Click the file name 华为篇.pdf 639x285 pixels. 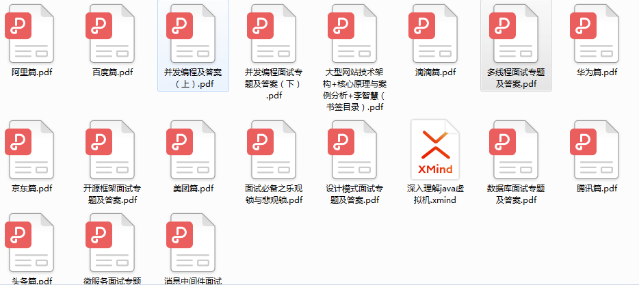pos(597,72)
